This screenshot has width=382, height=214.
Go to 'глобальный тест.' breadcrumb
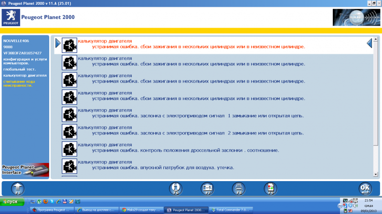pyautogui.click(x=20, y=69)
